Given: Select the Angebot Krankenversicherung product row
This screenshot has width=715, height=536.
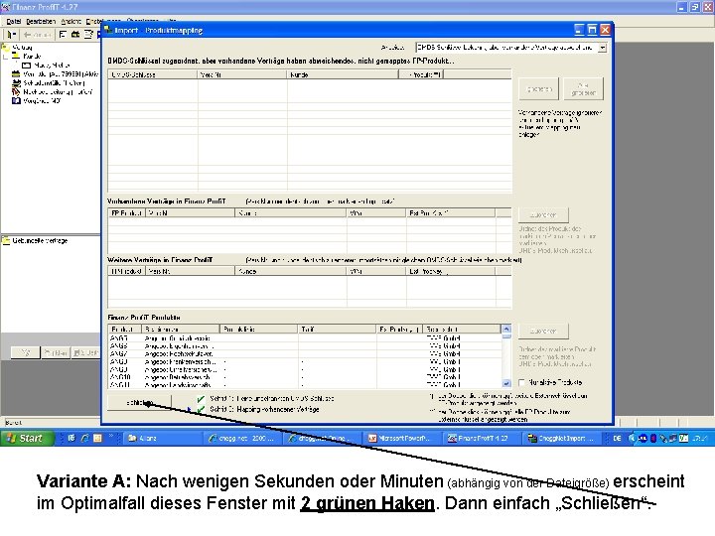Looking at the screenshot, I should pos(305,362).
